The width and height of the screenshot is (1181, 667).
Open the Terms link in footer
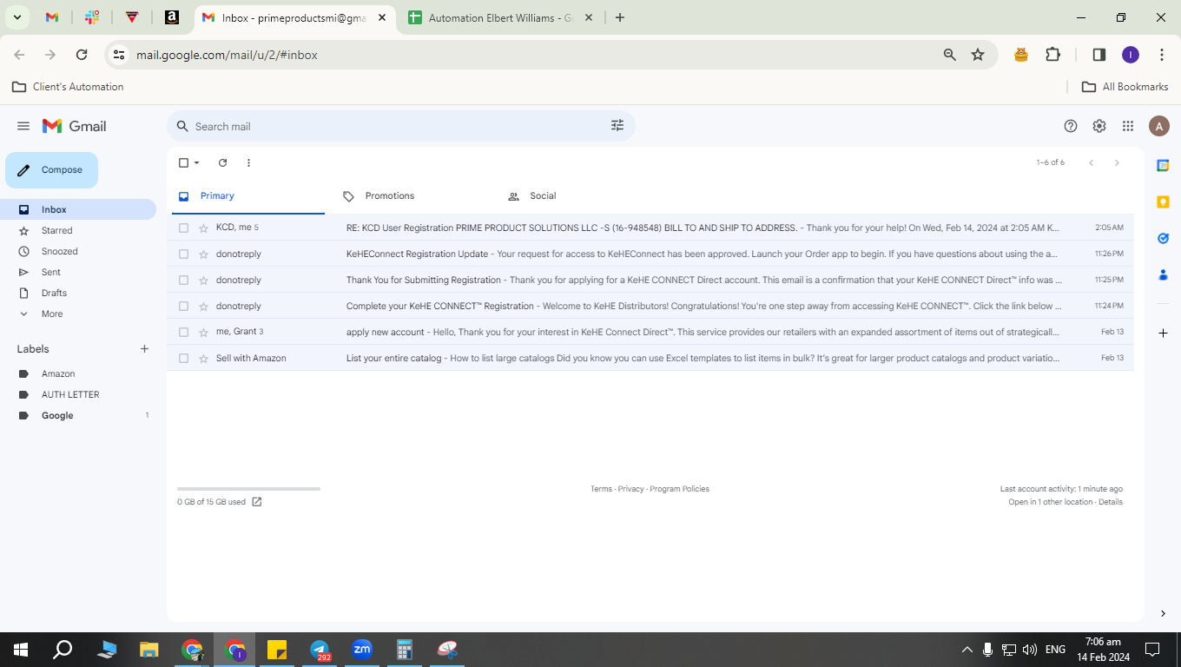click(x=601, y=489)
